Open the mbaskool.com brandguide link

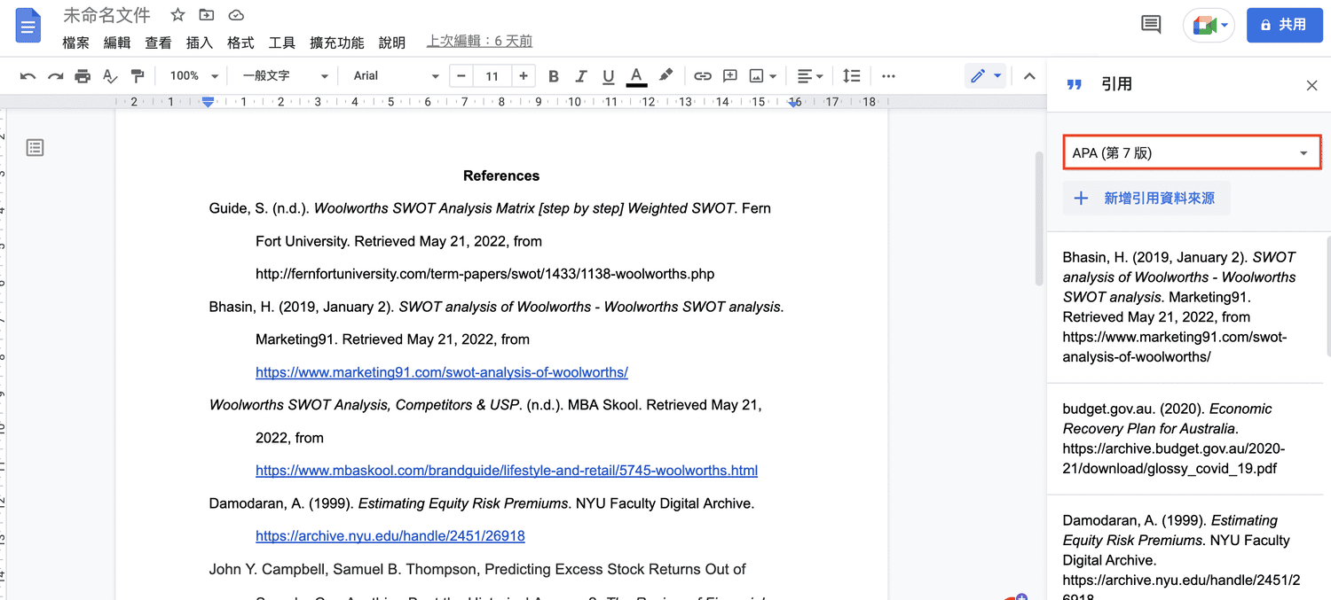(x=507, y=471)
